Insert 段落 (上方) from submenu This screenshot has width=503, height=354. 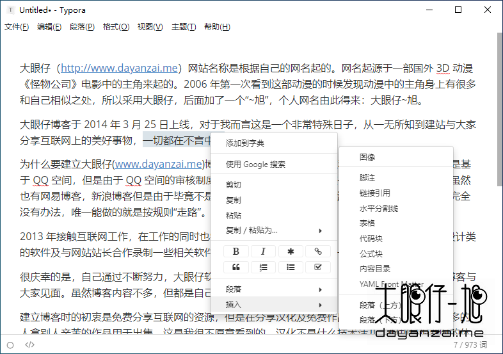pos(396,305)
